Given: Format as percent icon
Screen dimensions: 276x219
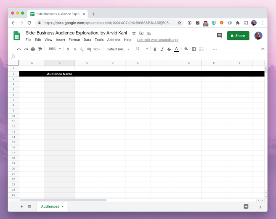Looking at the screenshot, I should click(x=75, y=49).
